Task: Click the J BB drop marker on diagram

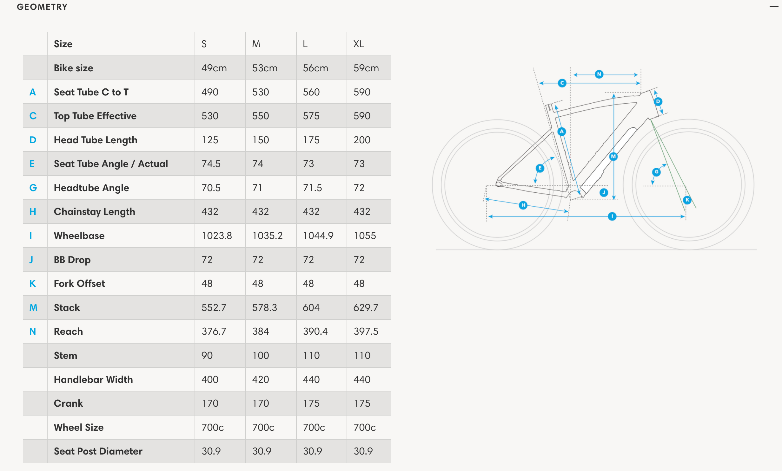Action: pyautogui.click(x=604, y=192)
